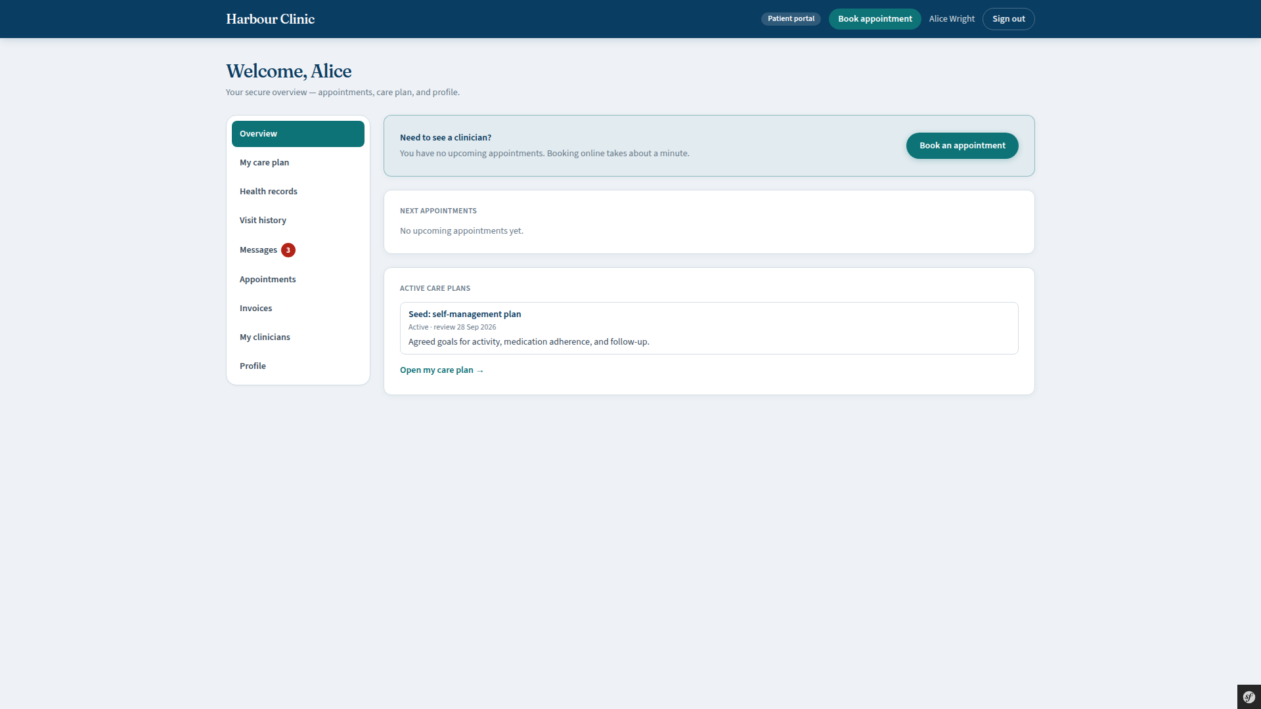
Task: Open Messages in the sidebar
Action: 298,250
